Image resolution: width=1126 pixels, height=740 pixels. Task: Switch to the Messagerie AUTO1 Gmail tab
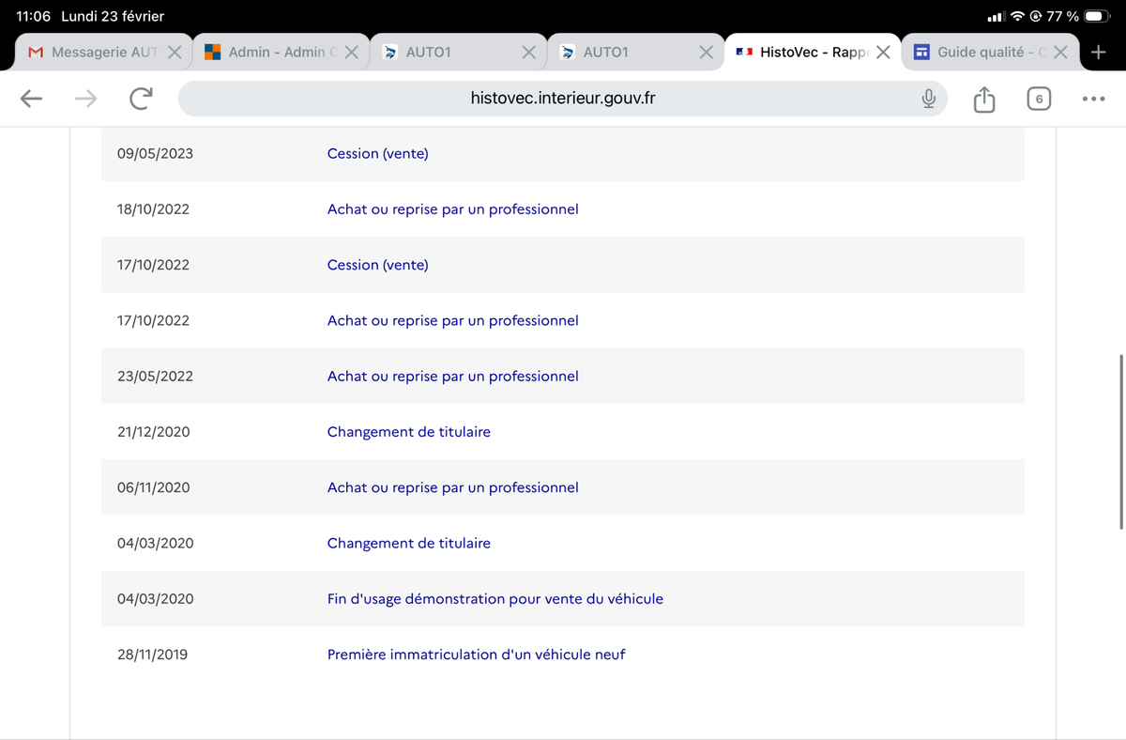coord(94,52)
